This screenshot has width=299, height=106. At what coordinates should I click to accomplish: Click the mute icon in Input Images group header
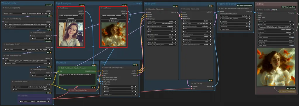click(x=137, y=3)
